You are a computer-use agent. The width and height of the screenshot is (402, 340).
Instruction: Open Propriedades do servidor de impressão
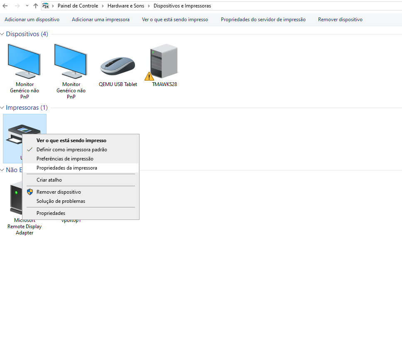[263, 20]
